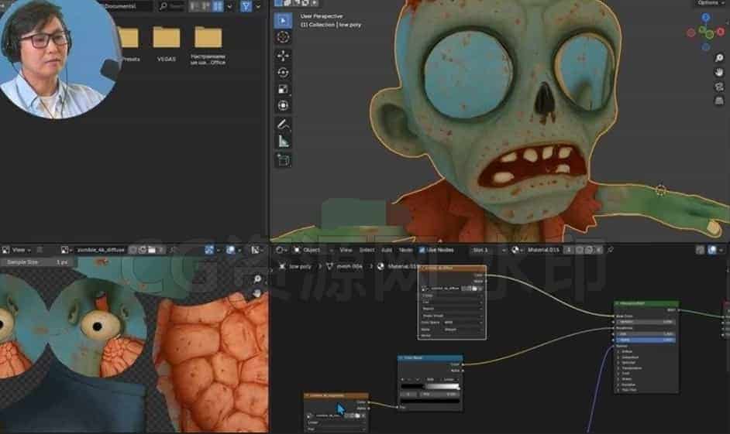730x434 pixels.
Task: Click the filter funnel icon in file browser
Action: (246, 6)
